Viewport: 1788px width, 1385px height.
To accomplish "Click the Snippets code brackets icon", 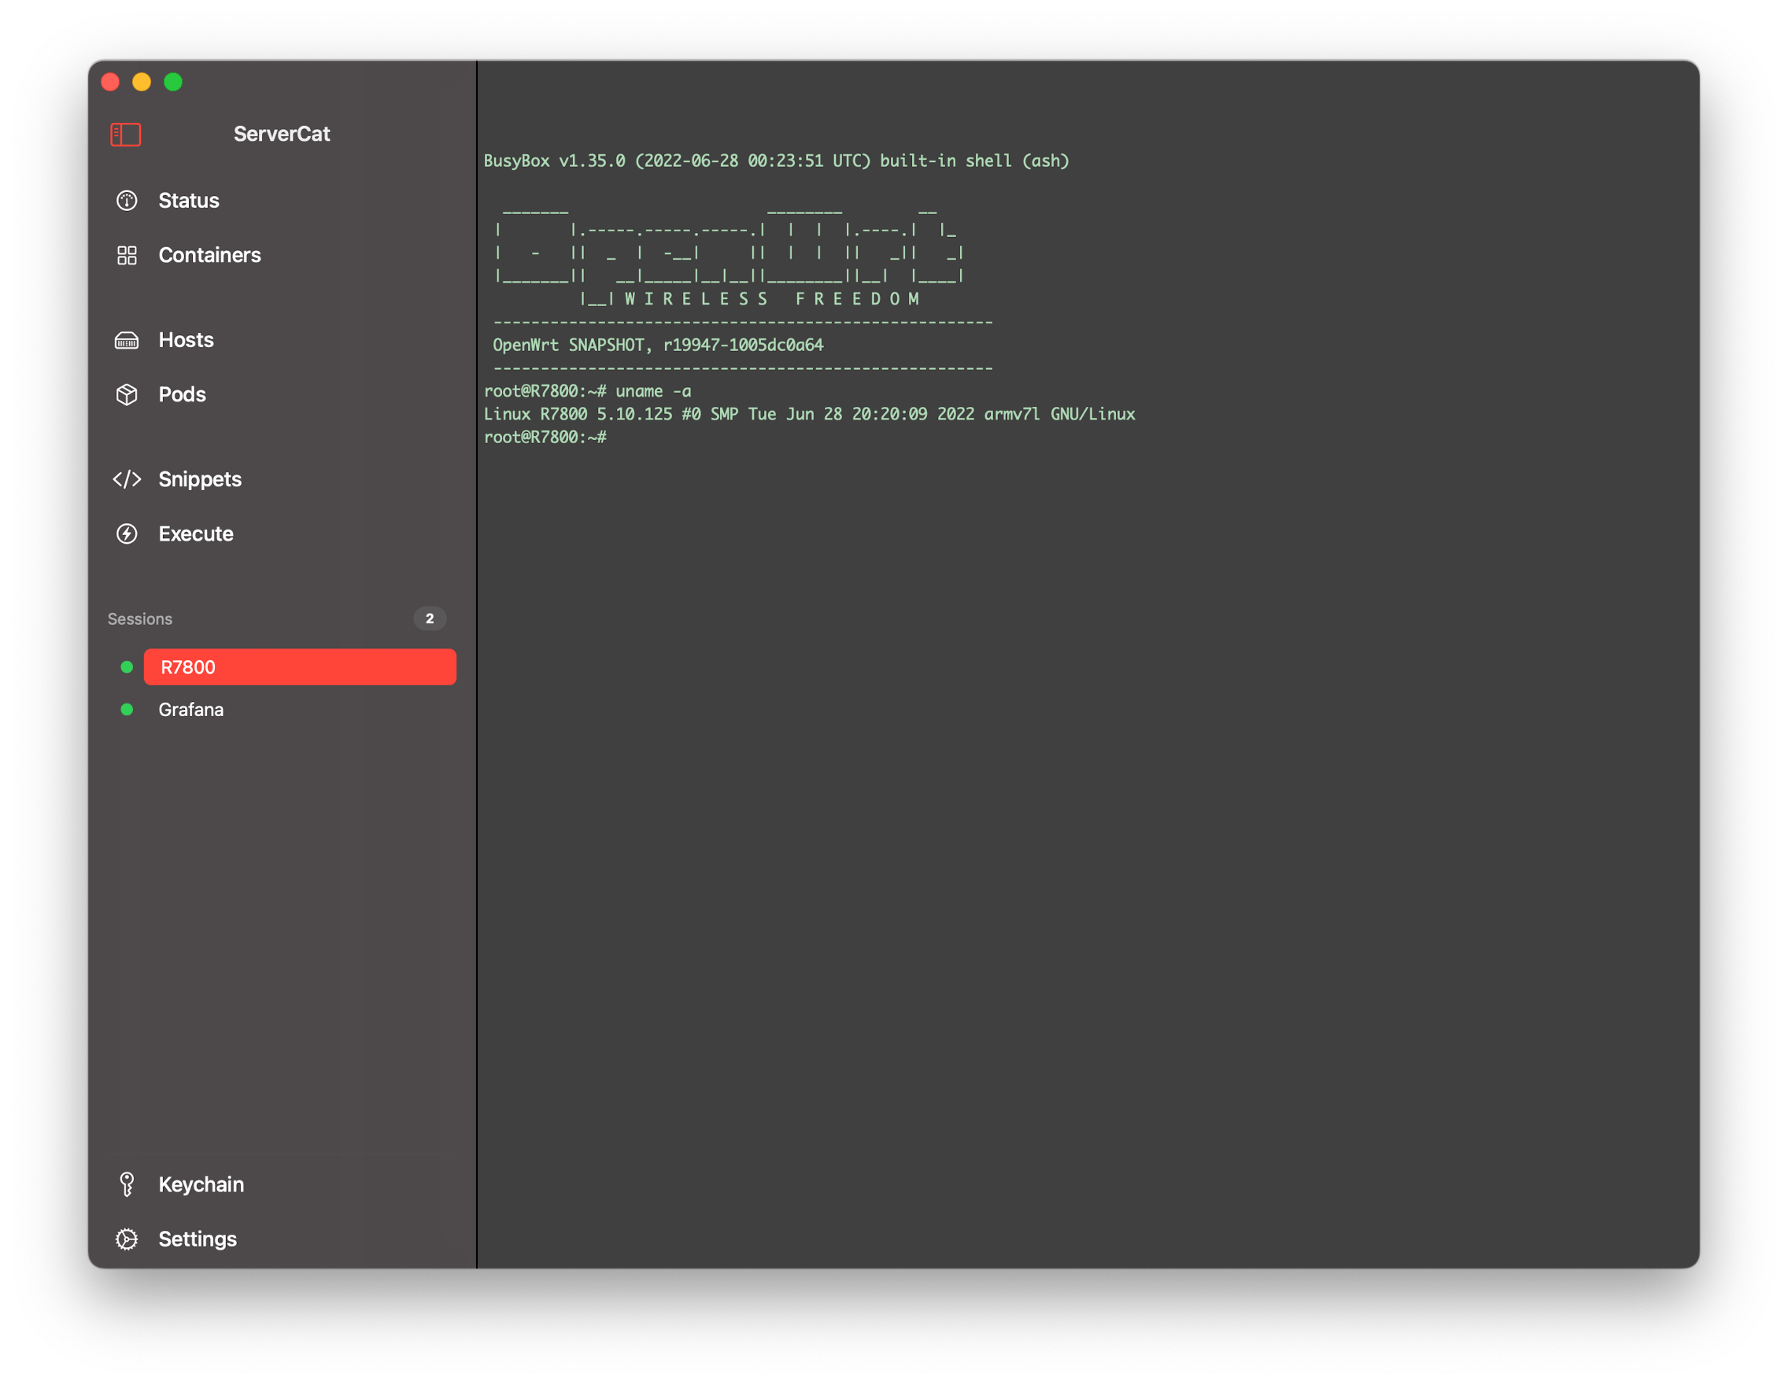I will point(127,480).
